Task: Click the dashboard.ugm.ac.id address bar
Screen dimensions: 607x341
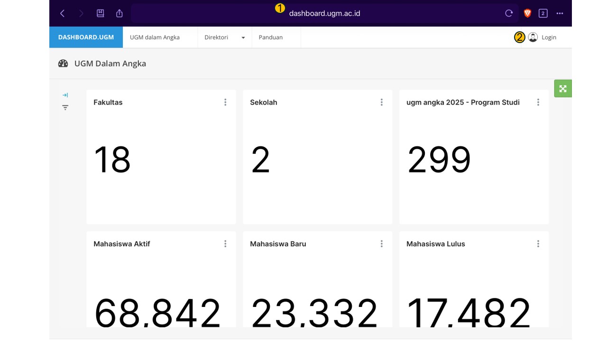Action: pyautogui.click(x=324, y=13)
